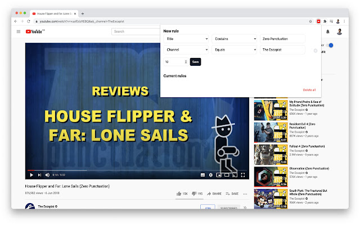Click the video title text below player

click(x=67, y=186)
